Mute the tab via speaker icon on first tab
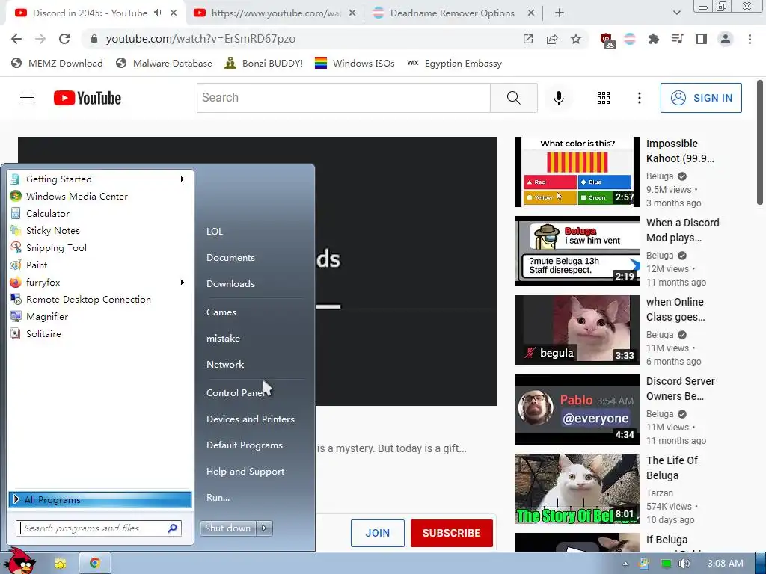 pyautogui.click(x=157, y=13)
